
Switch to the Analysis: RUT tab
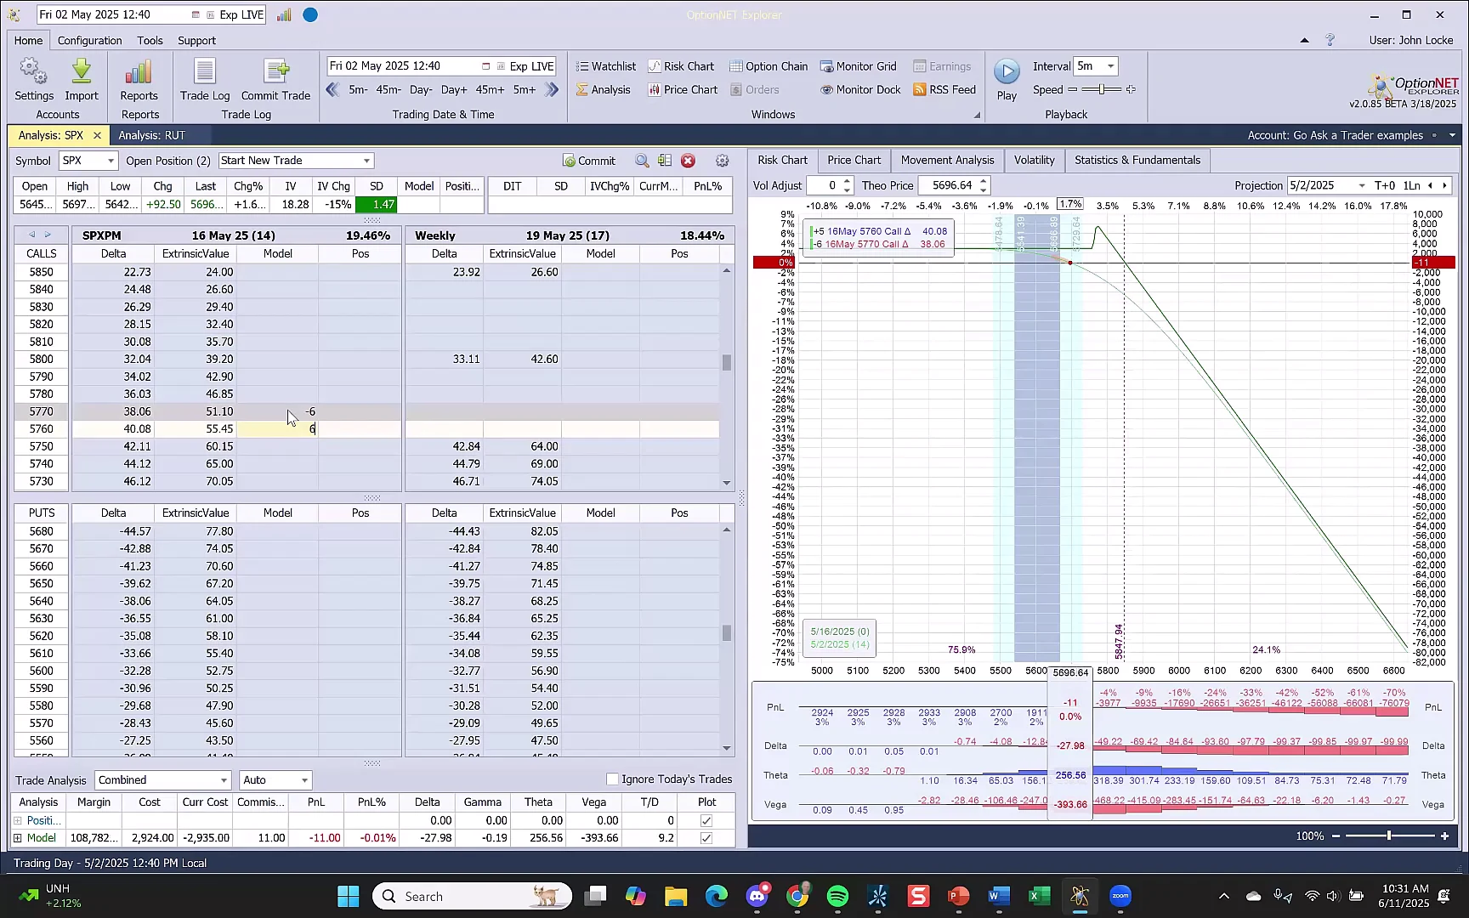tap(151, 135)
